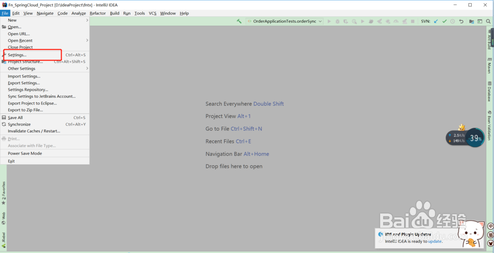Select Close Project
The width and height of the screenshot is (494, 253).
pyautogui.click(x=45, y=47)
